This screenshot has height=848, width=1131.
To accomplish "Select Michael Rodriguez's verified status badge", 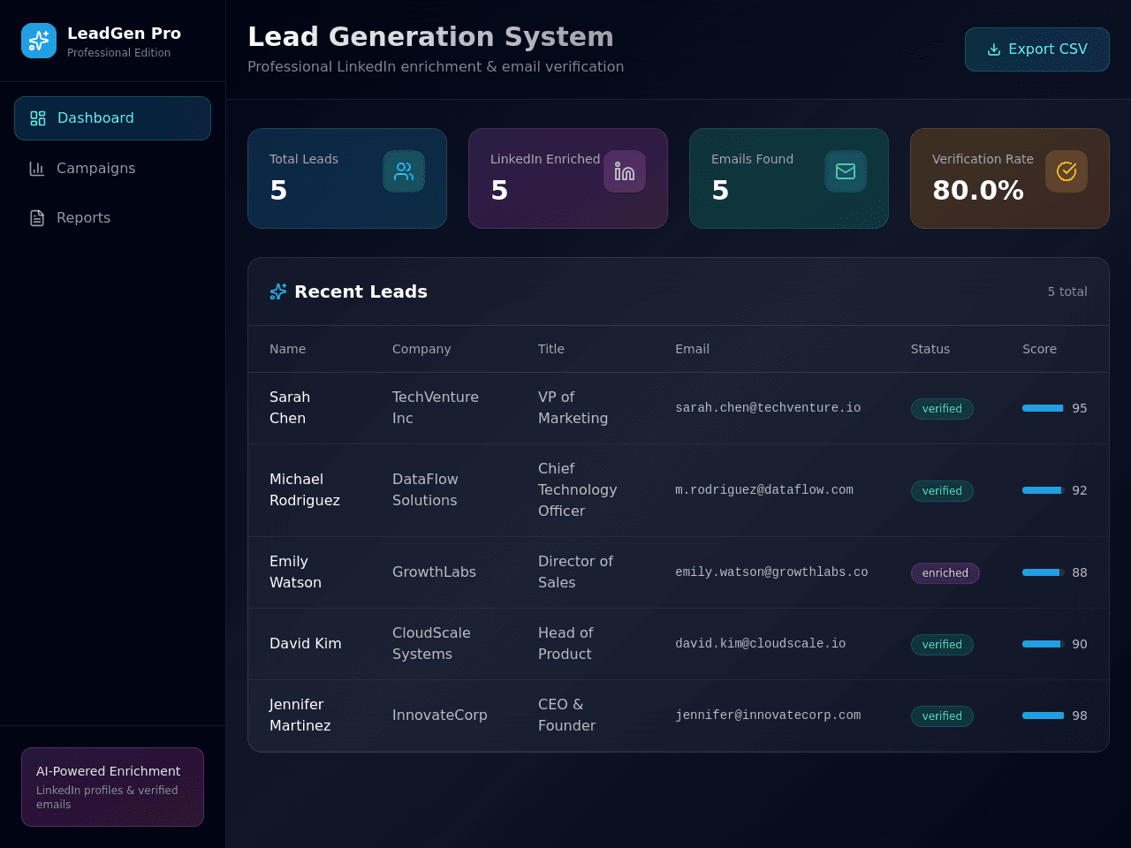I will [942, 491].
